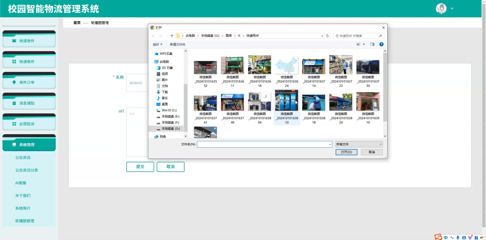Open the help question mark icon
The width and height of the screenshot is (486, 240).
pos(381,44)
